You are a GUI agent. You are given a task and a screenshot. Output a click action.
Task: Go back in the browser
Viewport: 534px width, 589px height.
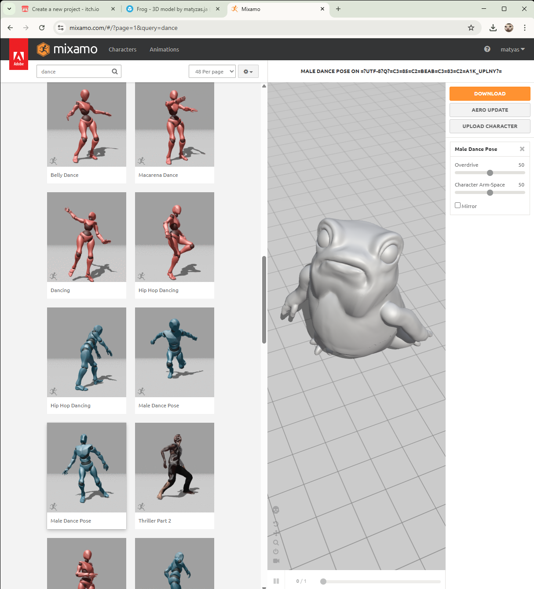(x=10, y=28)
